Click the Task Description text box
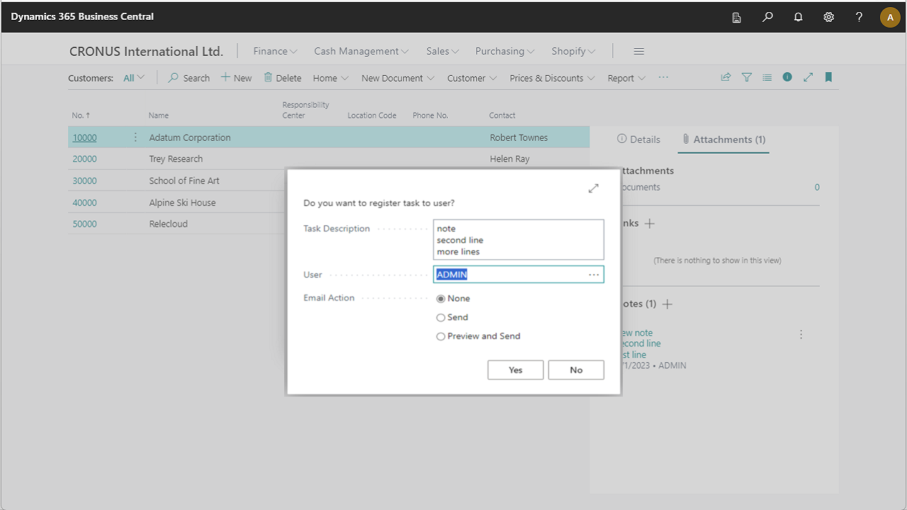This screenshot has width=907, height=510. click(518, 239)
